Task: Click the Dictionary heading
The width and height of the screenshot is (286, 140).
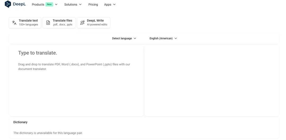Action: click(x=20, y=122)
